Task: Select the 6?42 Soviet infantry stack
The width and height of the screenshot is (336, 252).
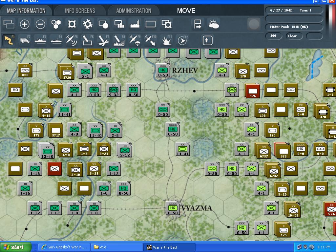Action: (273, 170)
